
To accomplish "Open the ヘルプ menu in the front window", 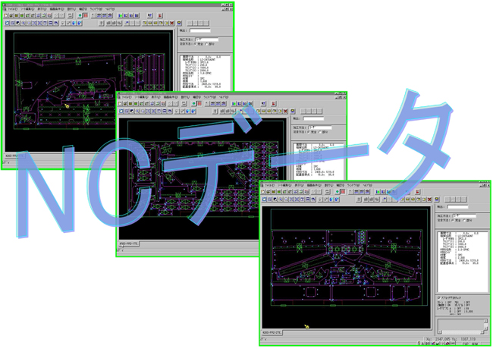I will [367, 186].
